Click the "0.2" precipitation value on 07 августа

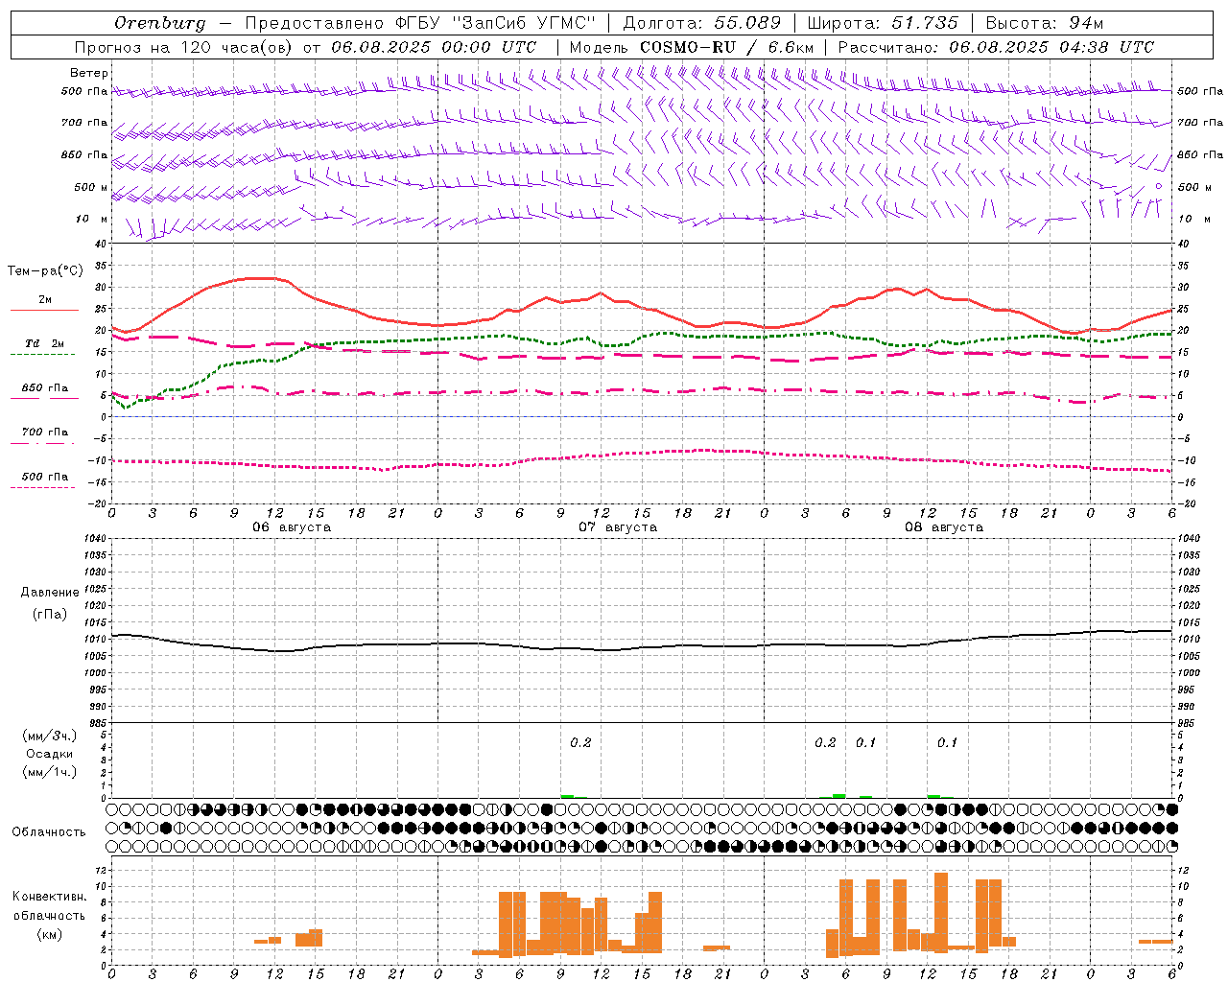pos(580,743)
